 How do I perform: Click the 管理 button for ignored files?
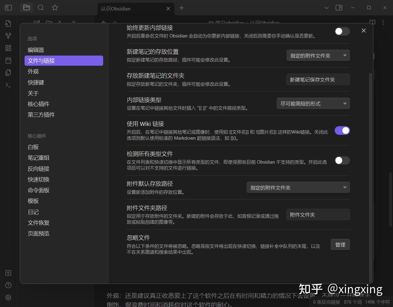pos(340,244)
